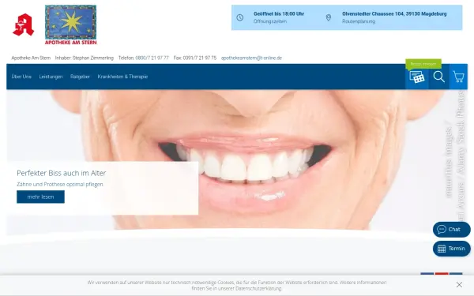
Task: Click the map pin location icon
Action: [x=329, y=17]
